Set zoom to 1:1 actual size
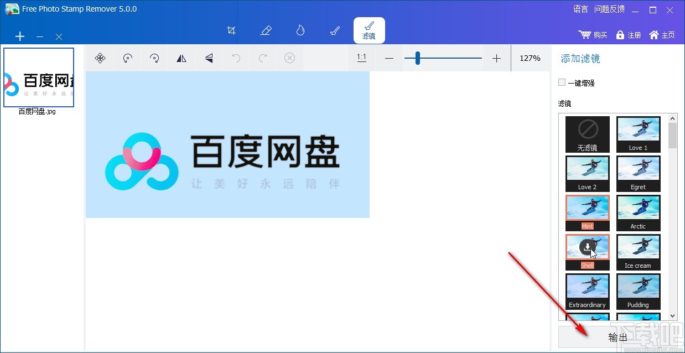Image resolution: width=685 pixels, height=353 pixels. pos(362,58)
